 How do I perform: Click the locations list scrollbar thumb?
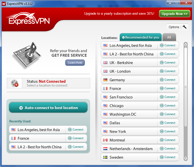186,87
